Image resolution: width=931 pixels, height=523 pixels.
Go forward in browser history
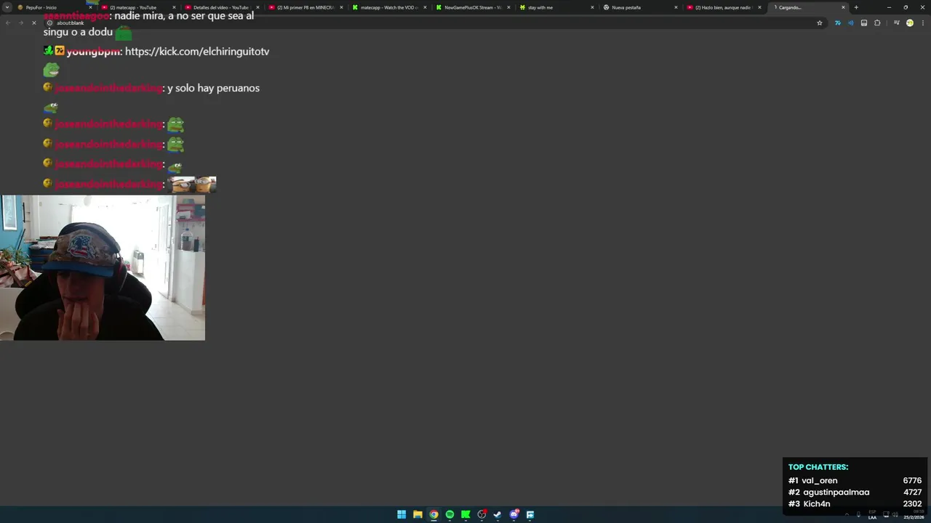pos(20,23)
